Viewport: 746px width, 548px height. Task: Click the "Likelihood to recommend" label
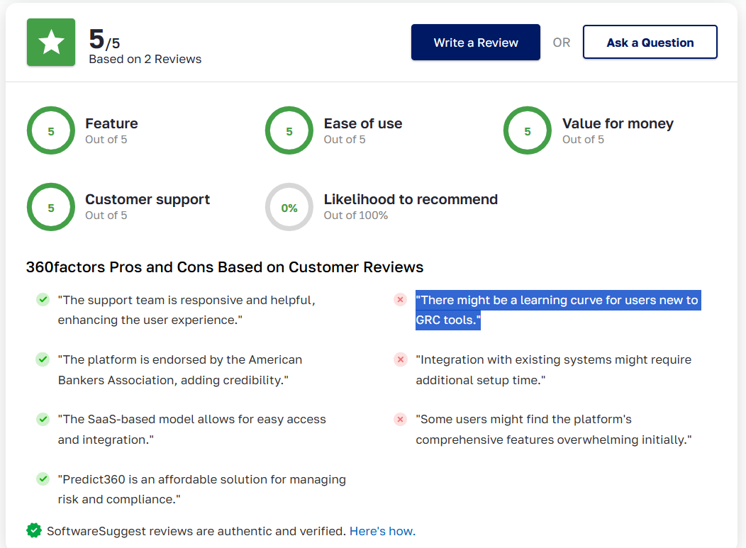(411, 199)
